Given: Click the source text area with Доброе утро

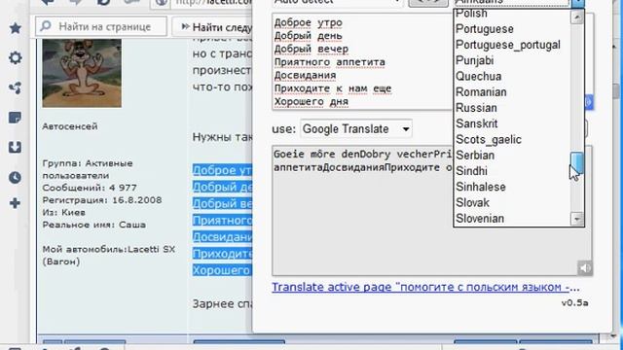Looking at the screenshot, I should point(361,61).
